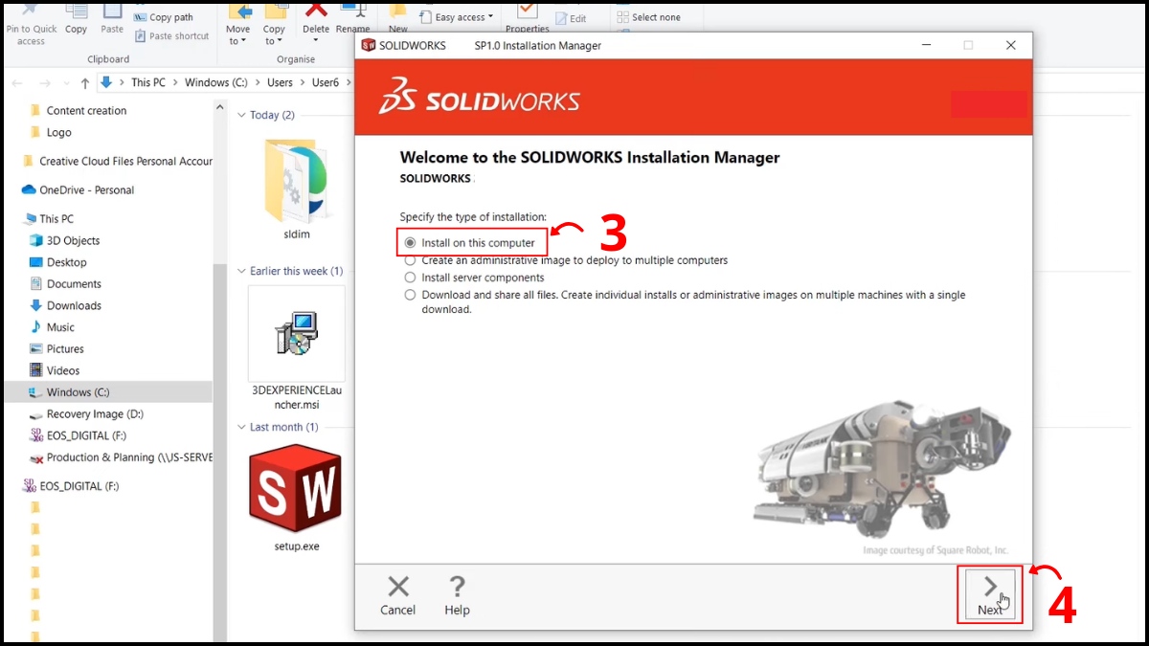
Task: Click Paste shortcut in Explorer ribbon
Action: (172, 35)
